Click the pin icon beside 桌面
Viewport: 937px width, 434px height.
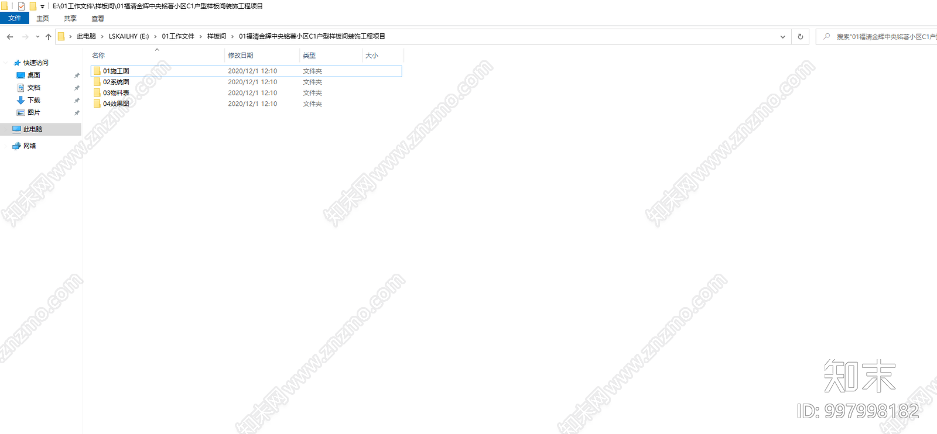77,75
